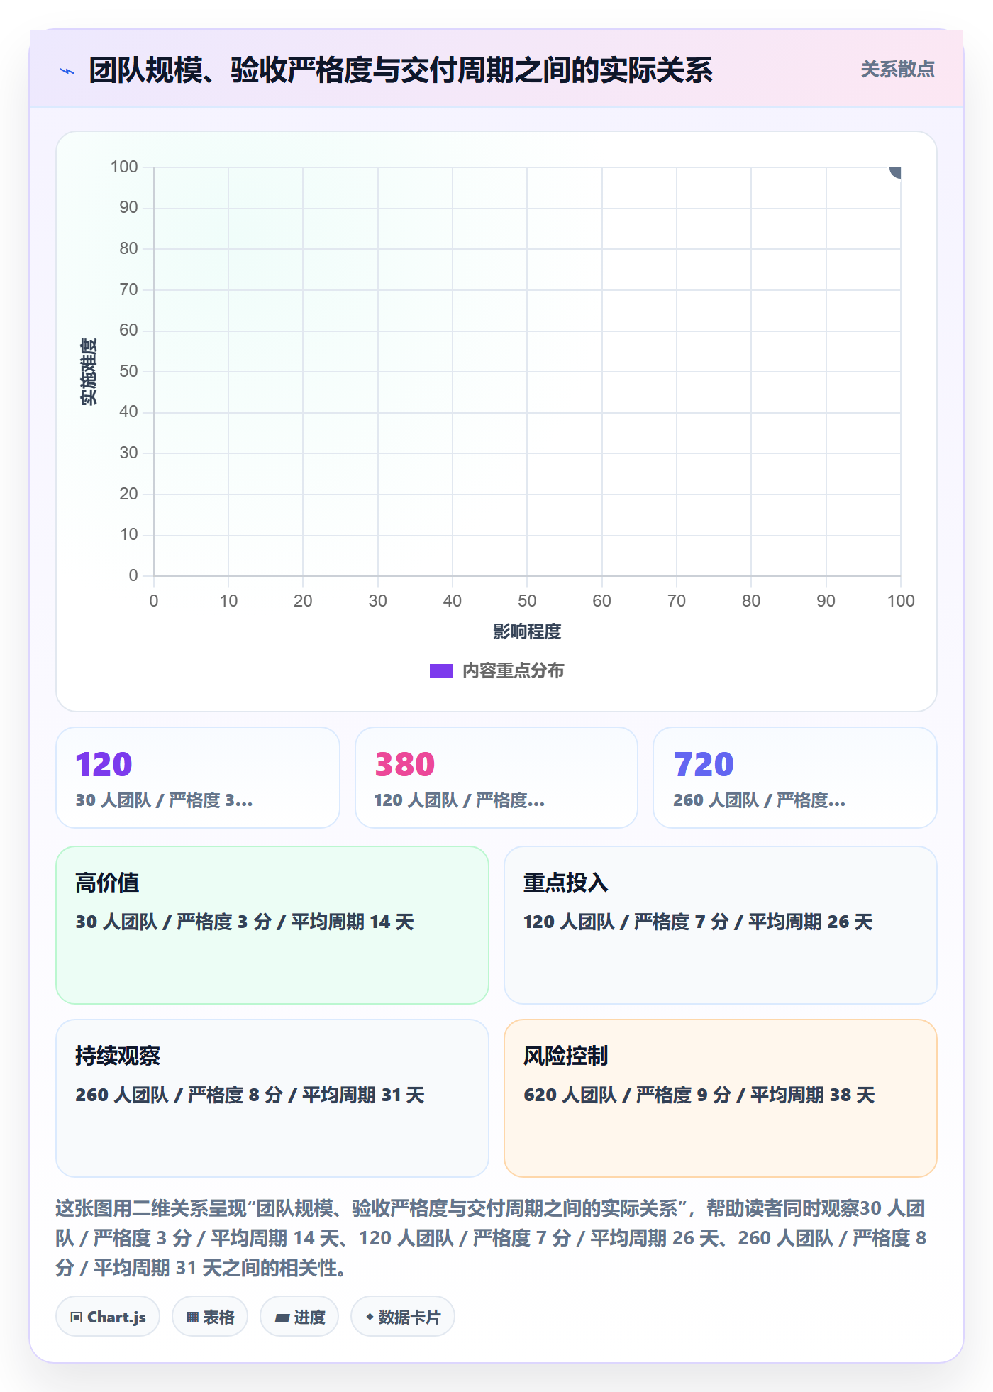The height and width of the screenshot is (1392, 993).
Task: Click the 实施难度 y-axis title
Action: pyautogui.click(x=88, y=372)
